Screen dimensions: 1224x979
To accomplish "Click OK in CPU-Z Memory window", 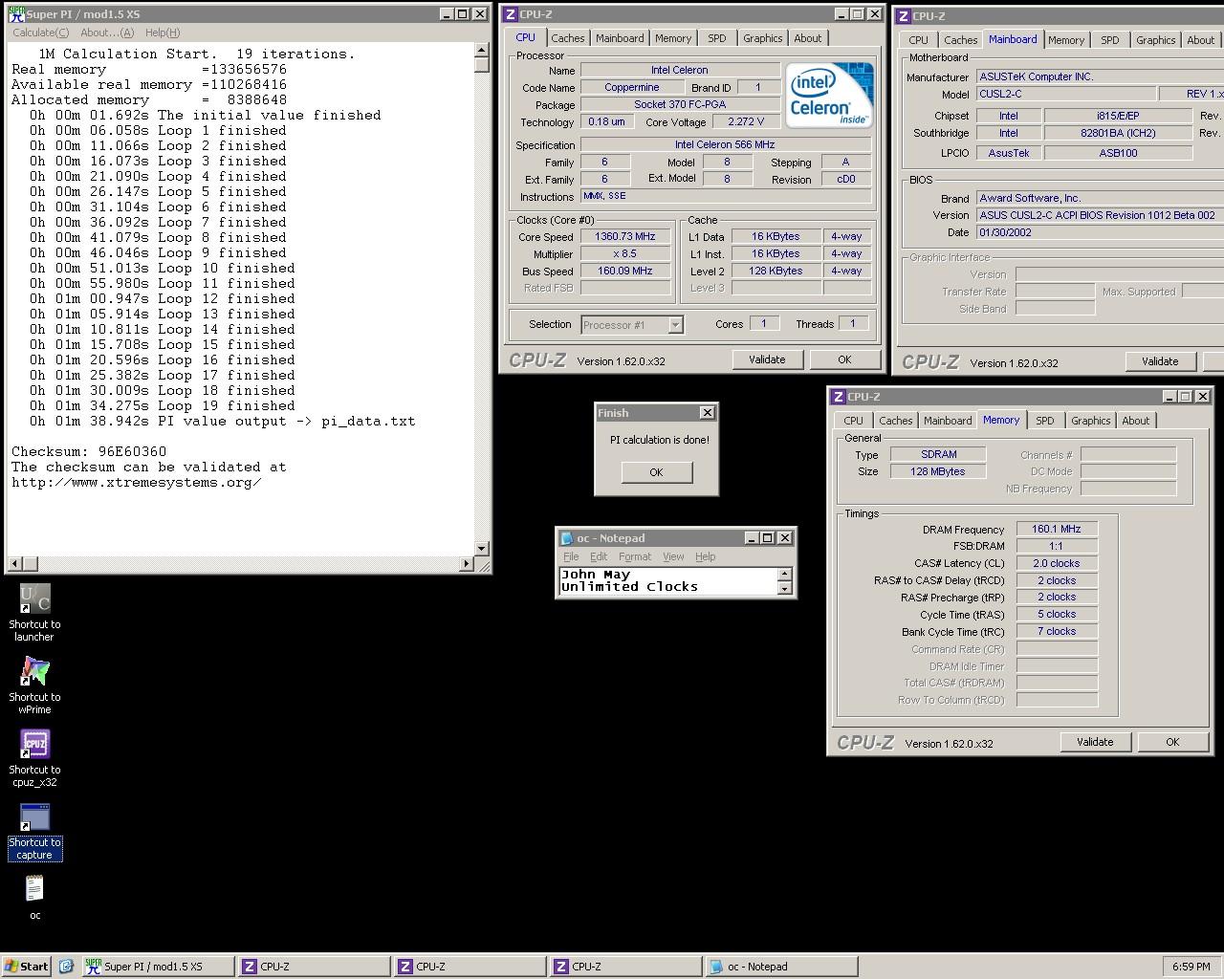I will [x=1172, y=742].
